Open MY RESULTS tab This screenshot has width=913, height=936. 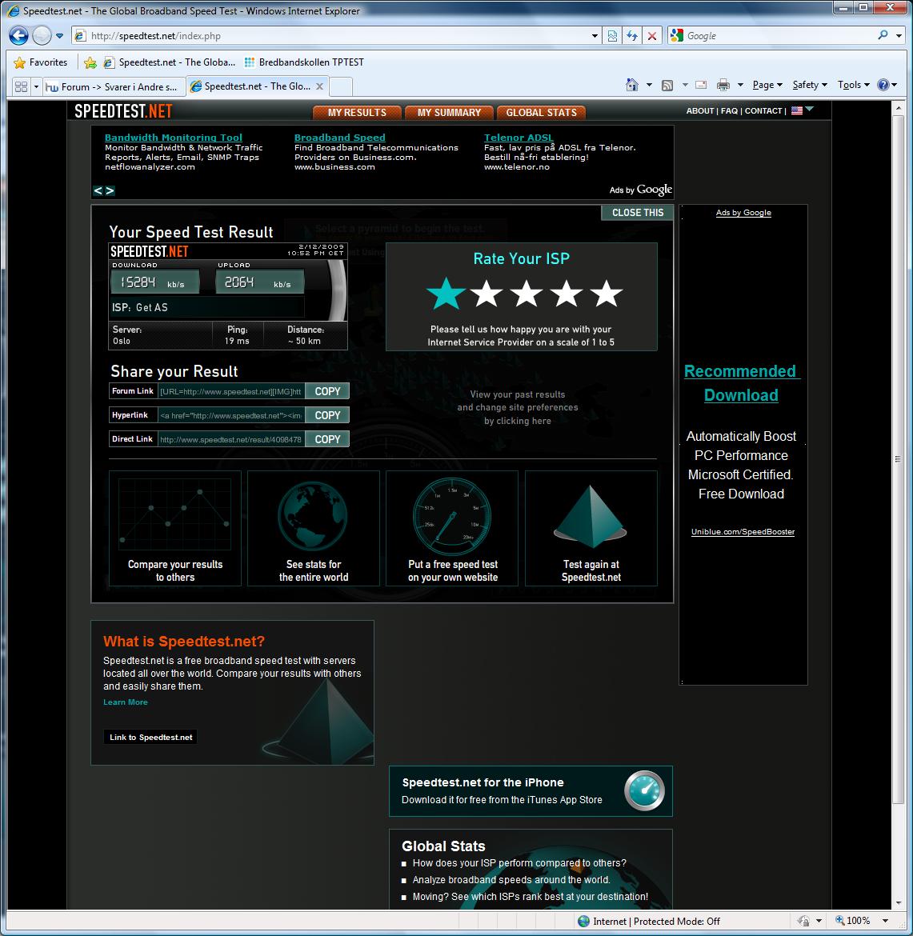(x=357, y=112)
